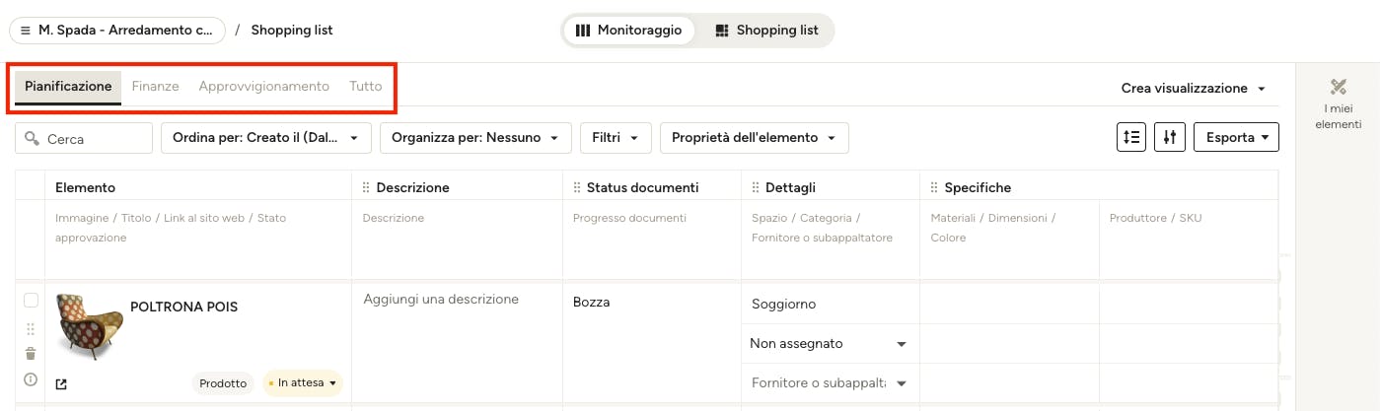Screen dimensions: 1380x411
Task: Select the Finanze tab
Action: point(156,87)
